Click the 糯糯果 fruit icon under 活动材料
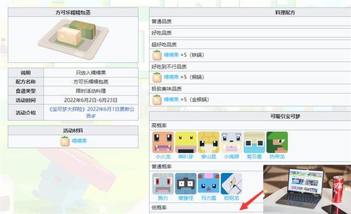Screen dimensions: 351x214 65,141
